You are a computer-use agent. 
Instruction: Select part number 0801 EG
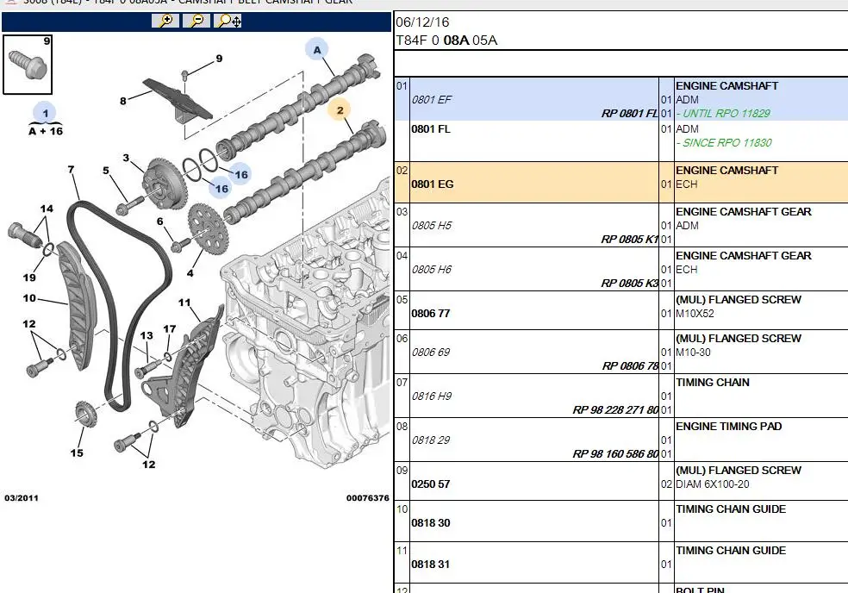[x=433, y=184]
